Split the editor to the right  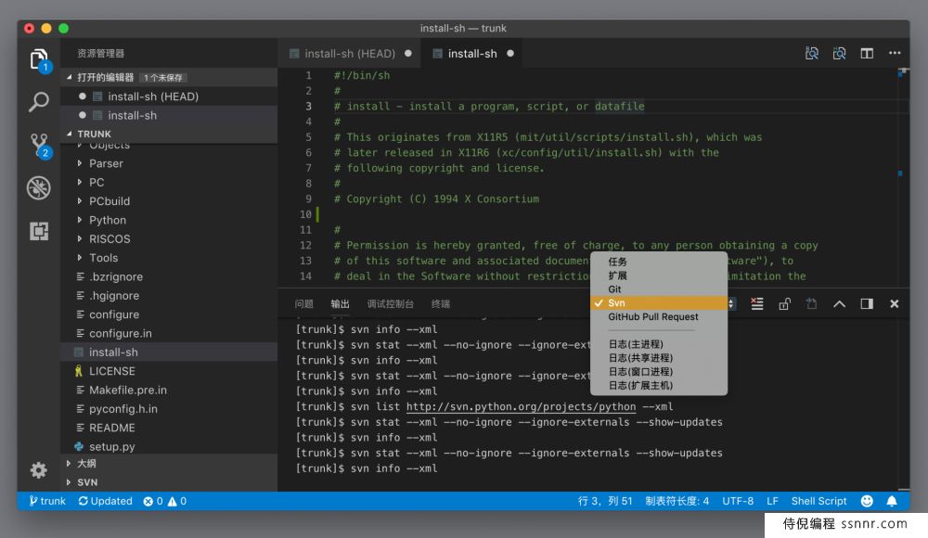(867, 53)
